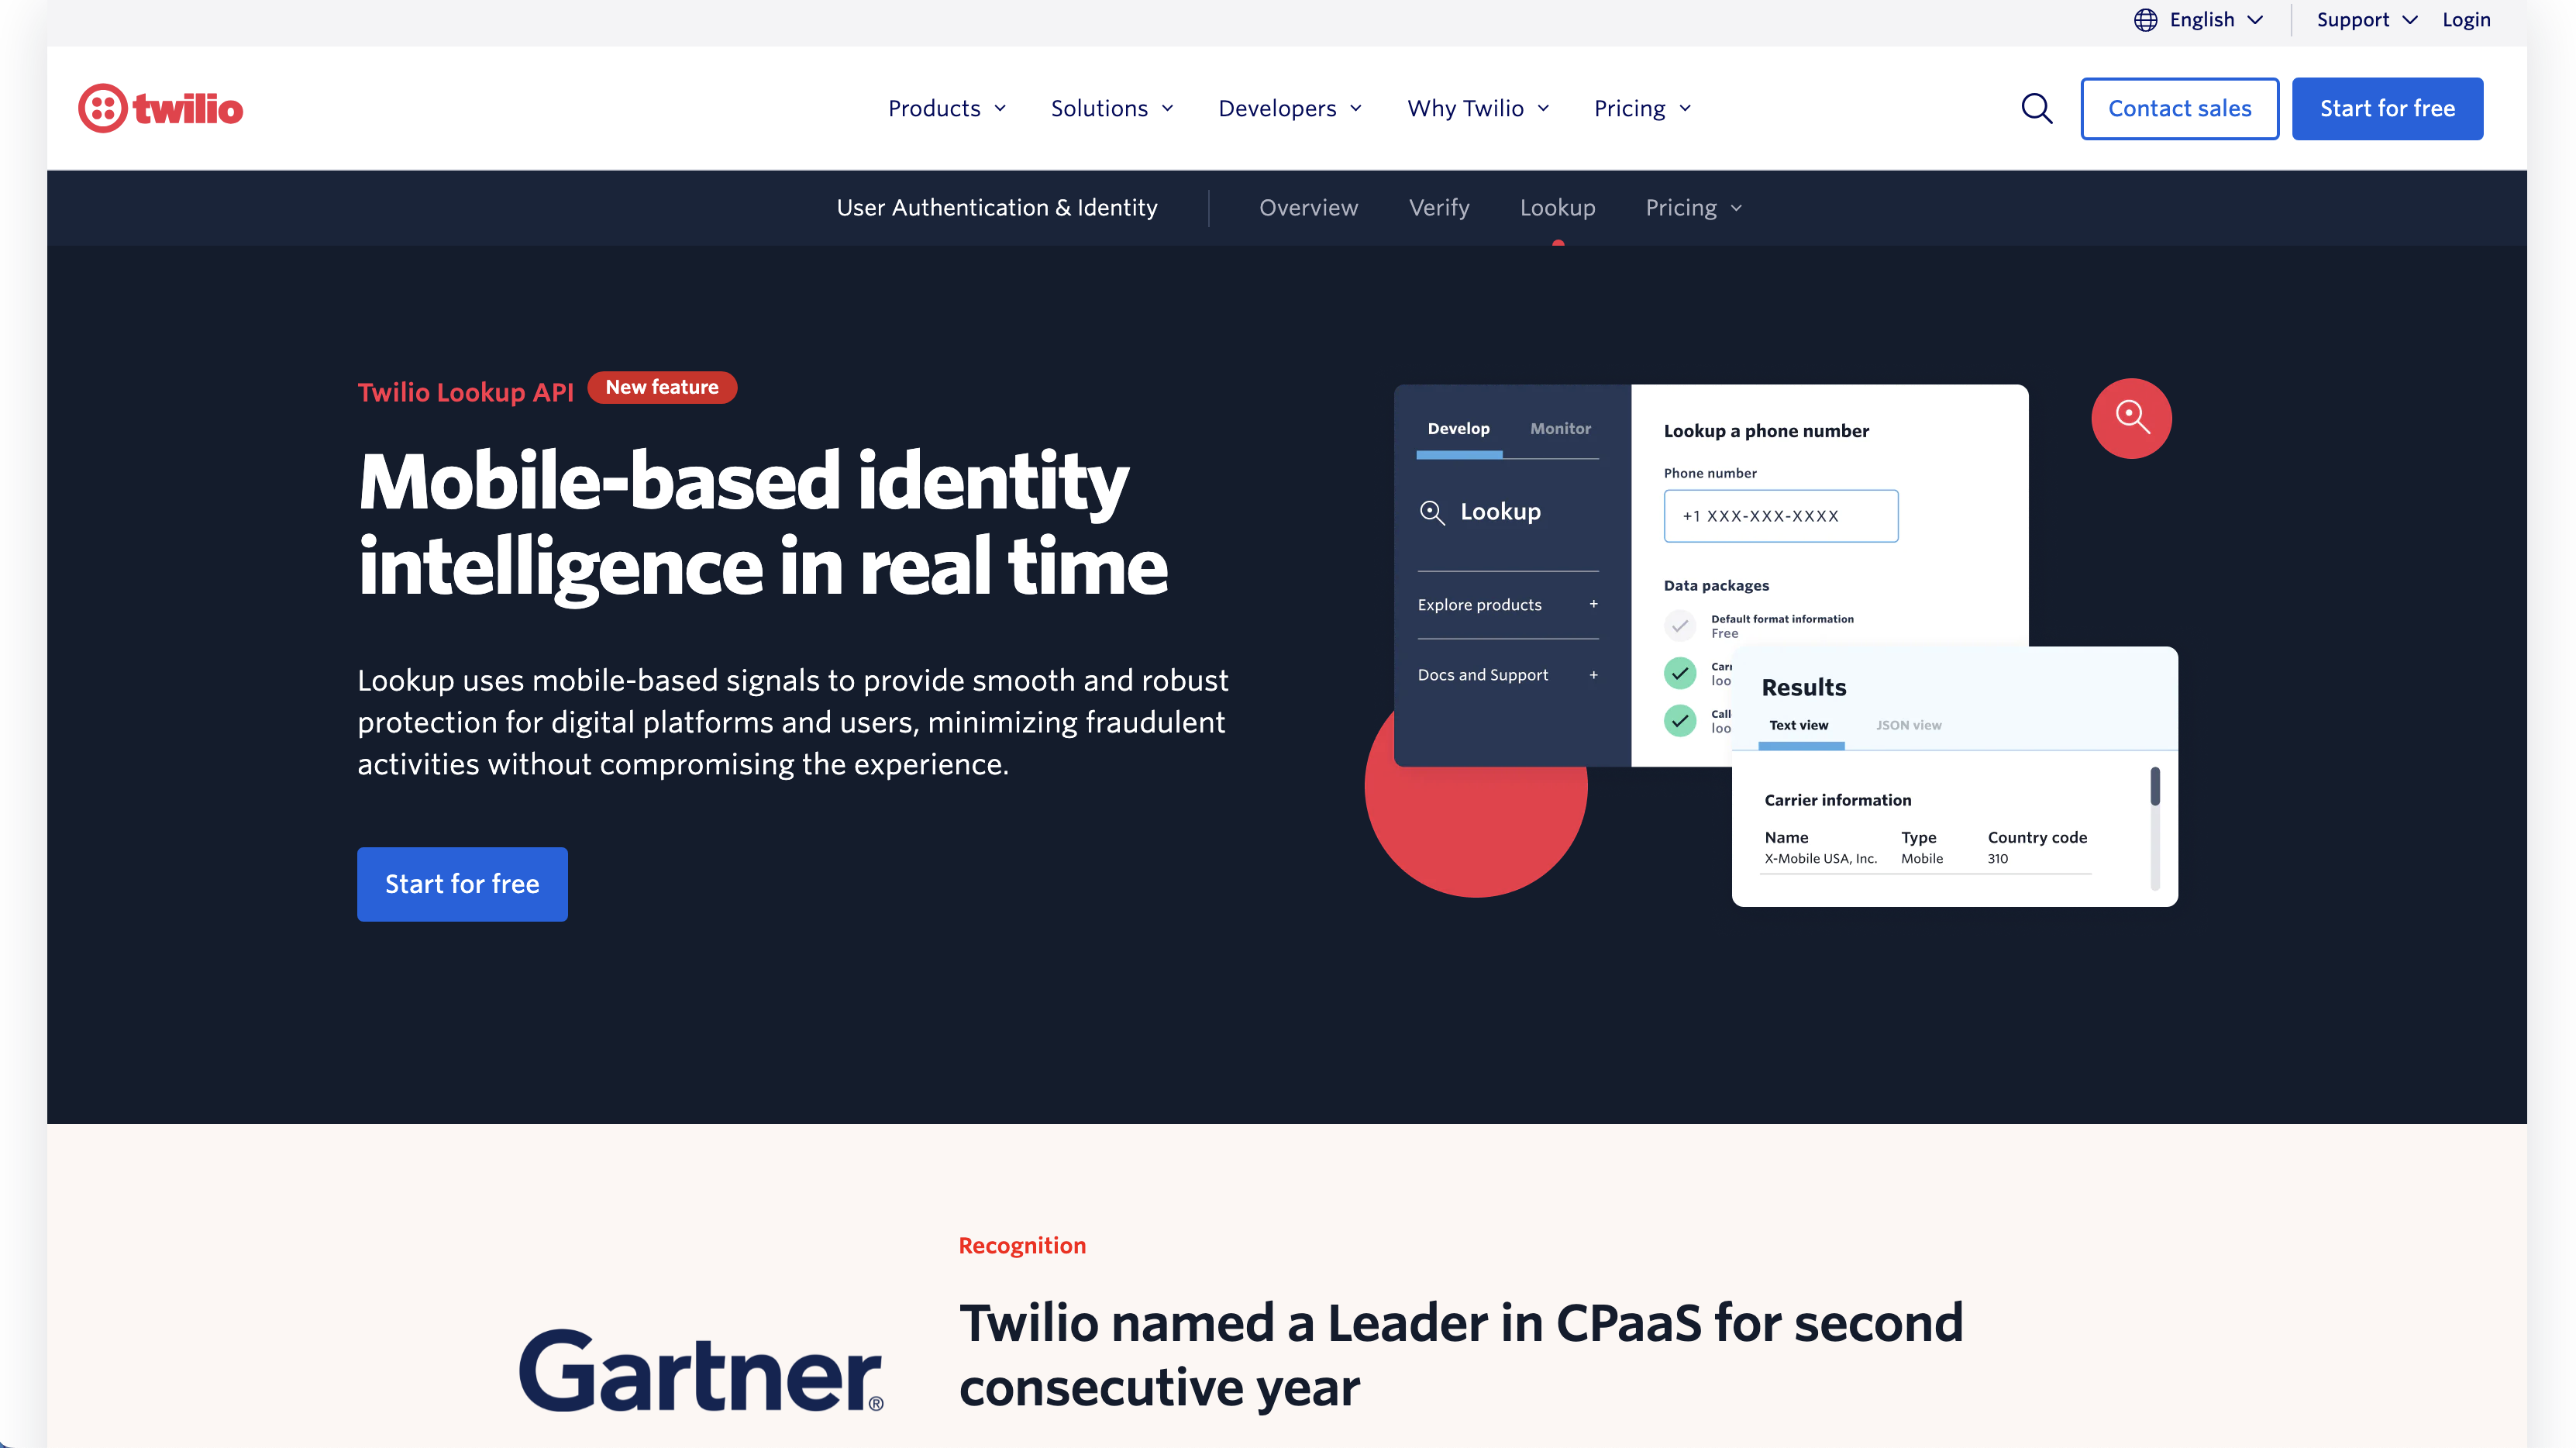
Task: Click the Carrier information heading
Action: [1837, 800]
